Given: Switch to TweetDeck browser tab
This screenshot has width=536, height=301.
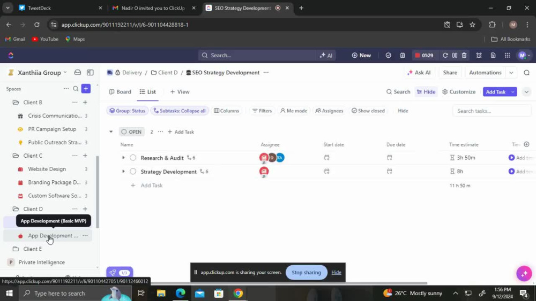Looking at the screenshot, I should (x=61, y=8).
